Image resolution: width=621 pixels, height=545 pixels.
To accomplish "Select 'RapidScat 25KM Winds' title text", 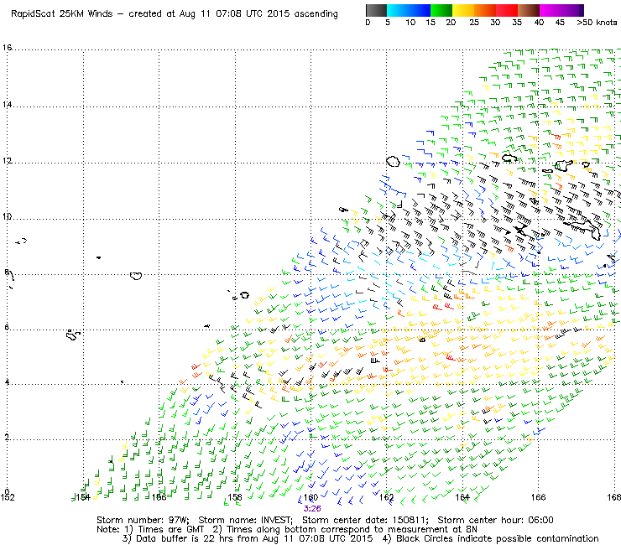I will point(62,14).
